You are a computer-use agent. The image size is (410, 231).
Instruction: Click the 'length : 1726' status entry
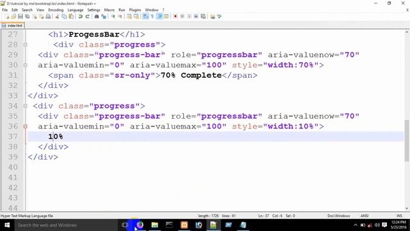coord(208,216)
